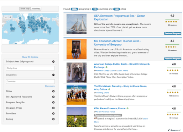Viewport: 183px width, 132px height.
Task: Open Aix-en-Provence, France location link
Action: pos(105,112)
